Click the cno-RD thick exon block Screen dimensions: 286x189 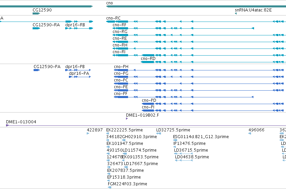click(148, 62)
